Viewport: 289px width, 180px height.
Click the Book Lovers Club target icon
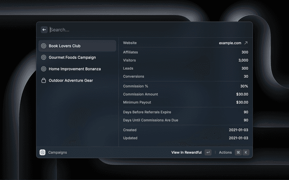43,46
